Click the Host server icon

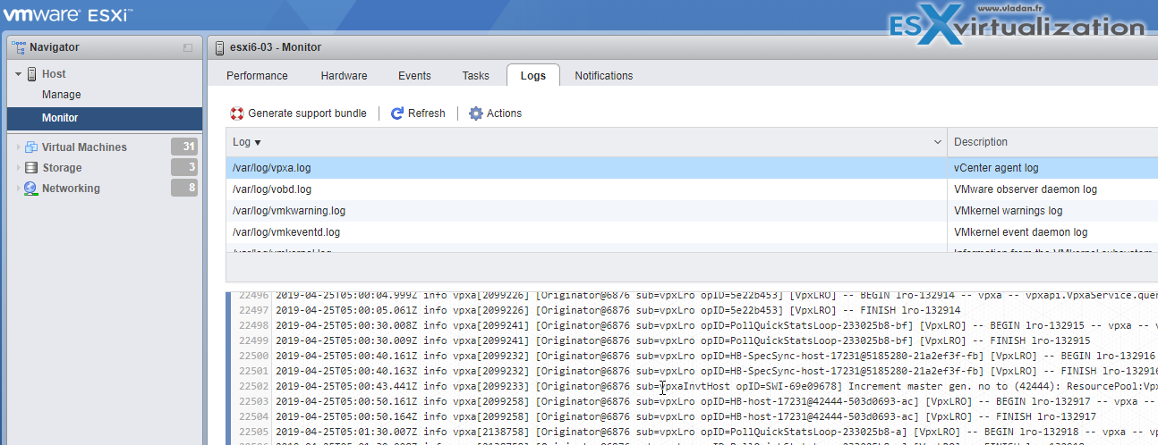(31, 74)
